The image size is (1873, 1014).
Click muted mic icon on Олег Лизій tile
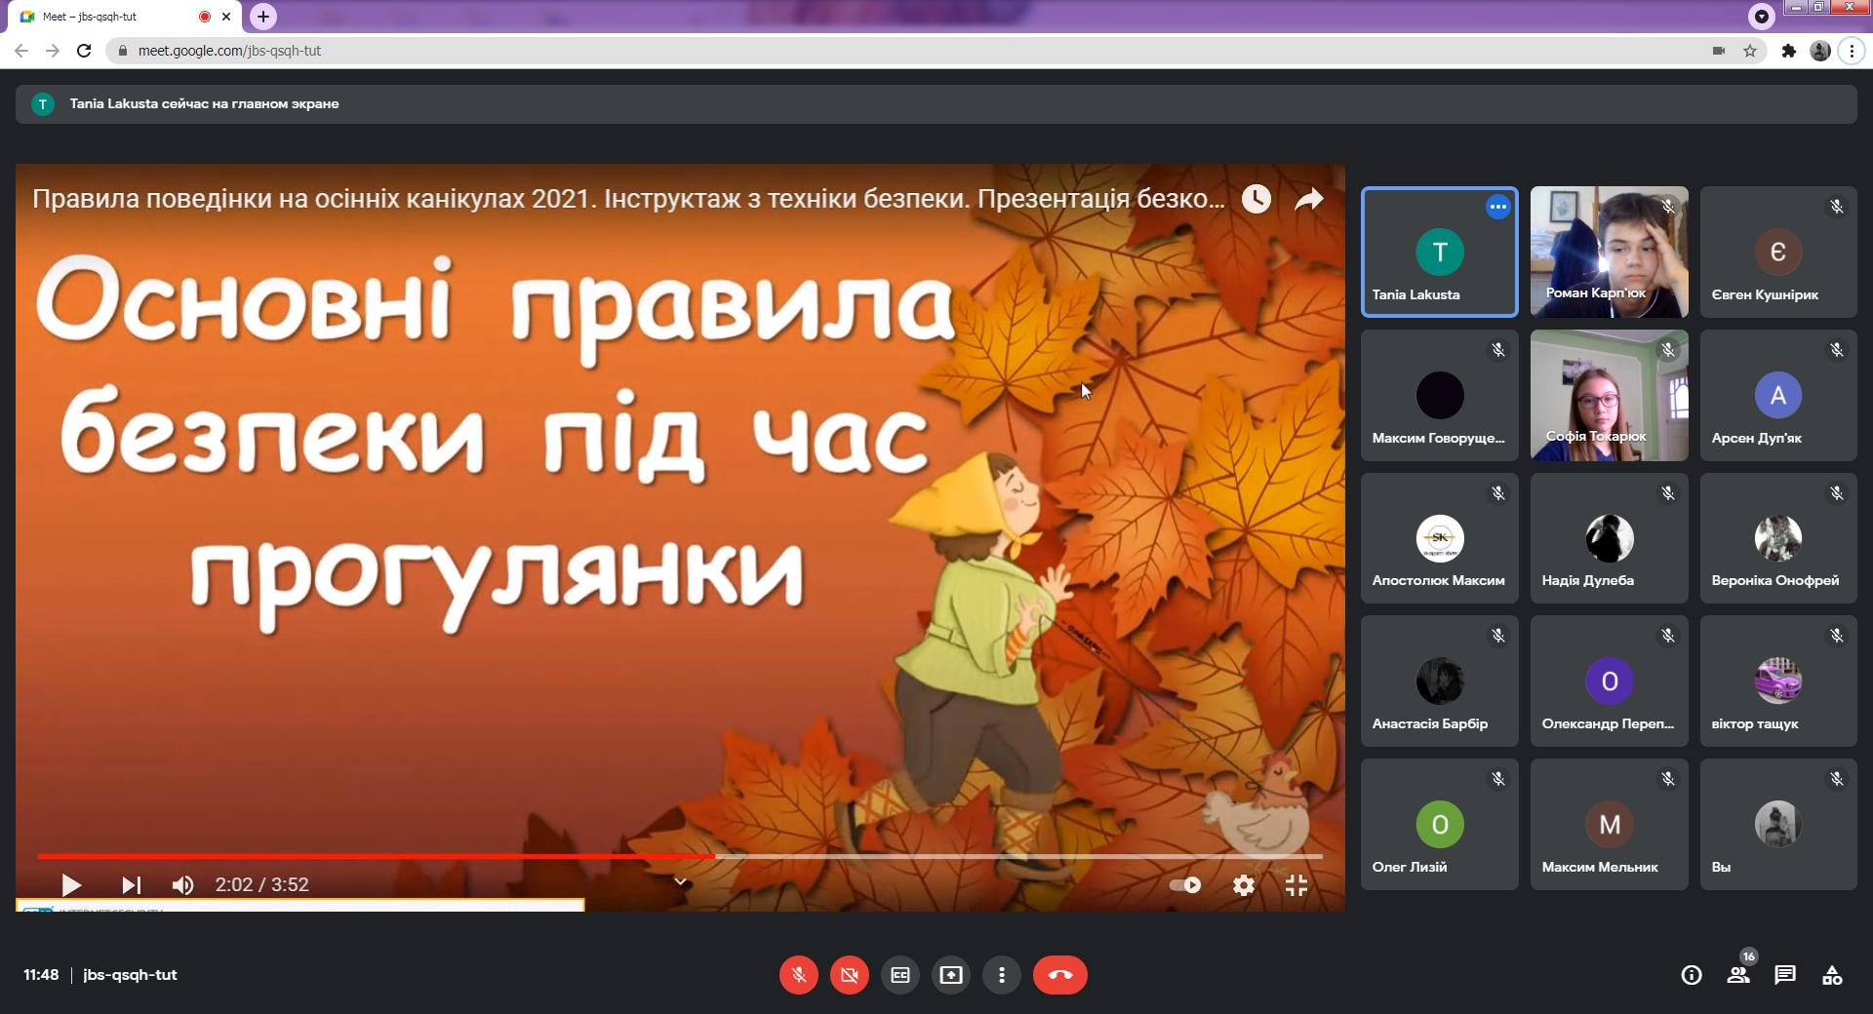tap(1497, 779)
